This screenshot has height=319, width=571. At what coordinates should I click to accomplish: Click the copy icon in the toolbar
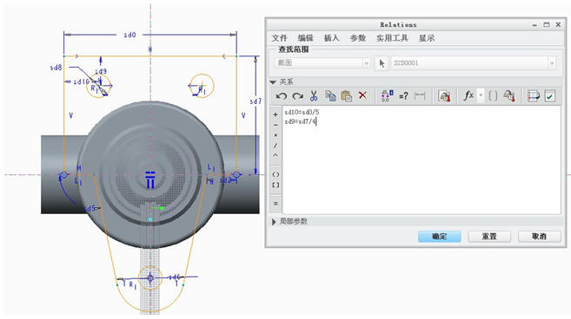coord(330,96)
